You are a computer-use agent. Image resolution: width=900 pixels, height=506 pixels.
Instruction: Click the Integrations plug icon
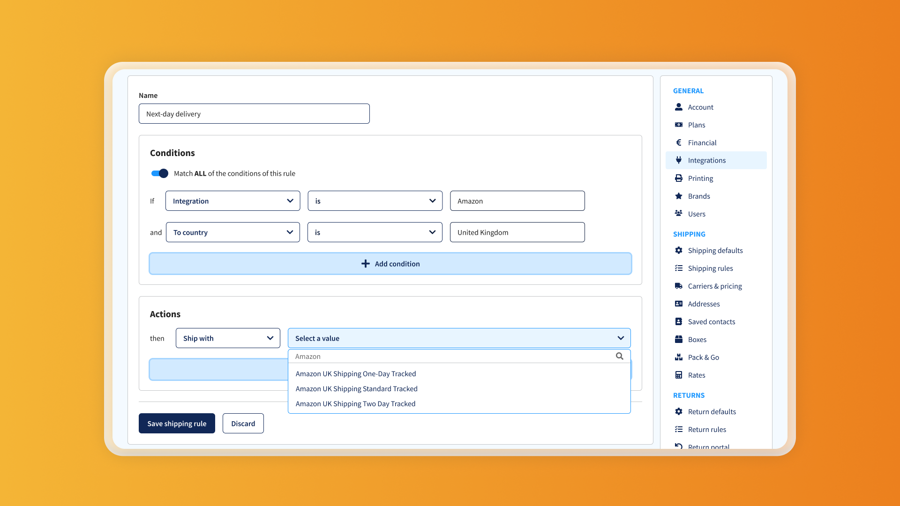point(678,160)
